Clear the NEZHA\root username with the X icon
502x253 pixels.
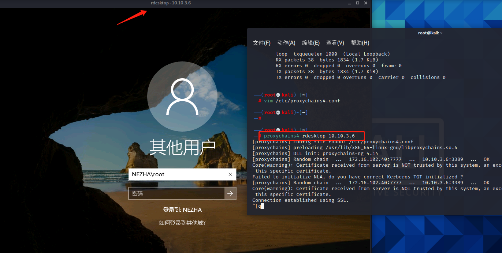coord(230,174)
